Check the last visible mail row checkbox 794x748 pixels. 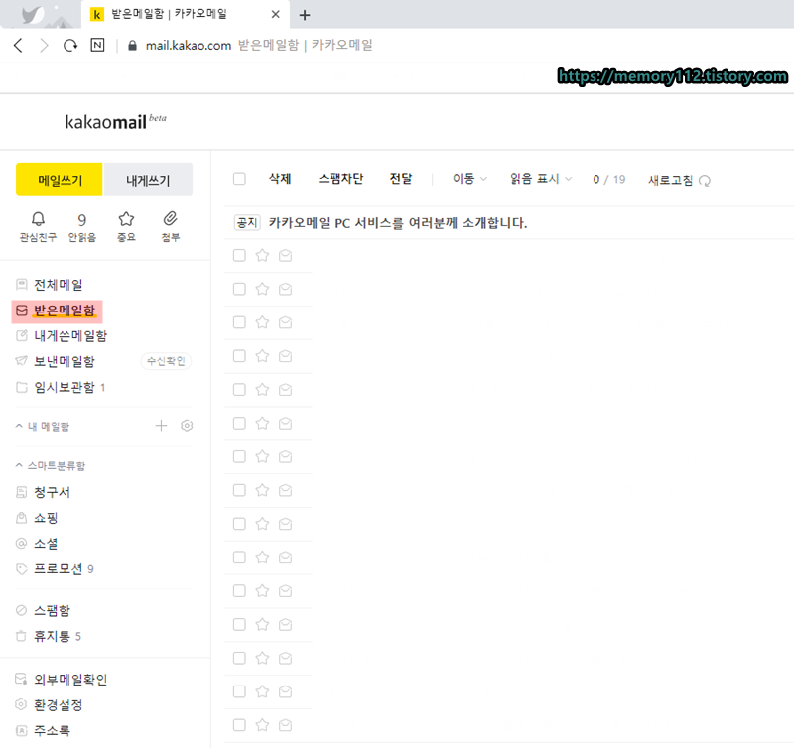239,725
